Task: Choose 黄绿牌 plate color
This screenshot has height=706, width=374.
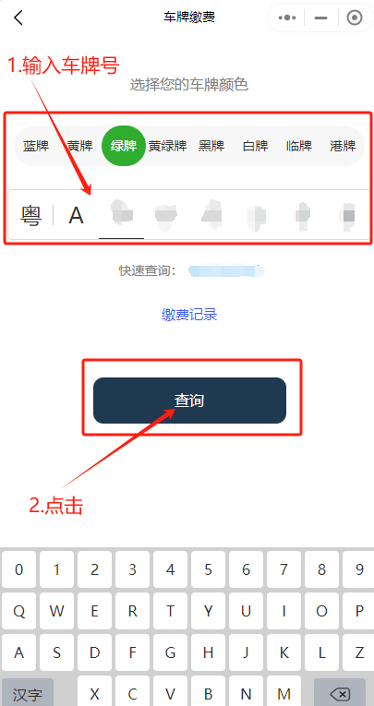Action: point(168,146)
